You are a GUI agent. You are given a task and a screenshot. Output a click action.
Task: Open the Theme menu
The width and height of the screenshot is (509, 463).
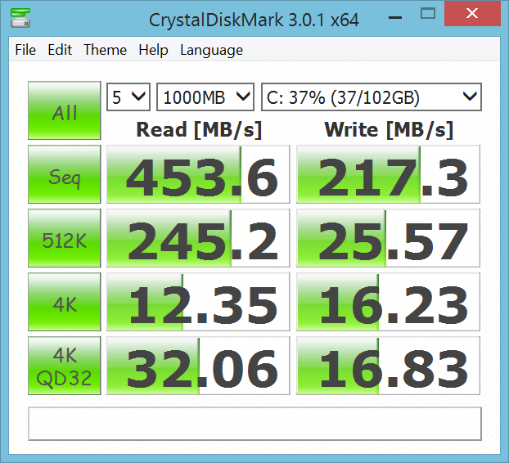click(x=106, y=50)
